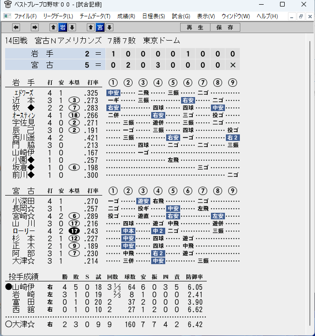Screen dimensions: 315x336
Task: Click the up arrow beside 岩
Action: click(53, 28)
